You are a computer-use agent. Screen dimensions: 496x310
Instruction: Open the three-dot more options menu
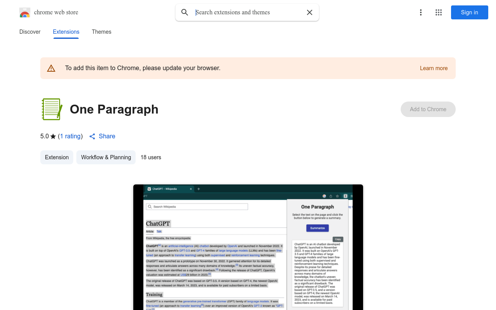pyautogui.click(x=421, y=12)
